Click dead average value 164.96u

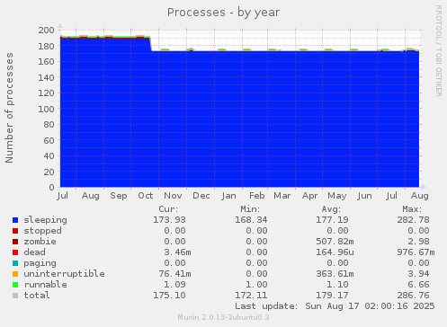pos(335,252)
